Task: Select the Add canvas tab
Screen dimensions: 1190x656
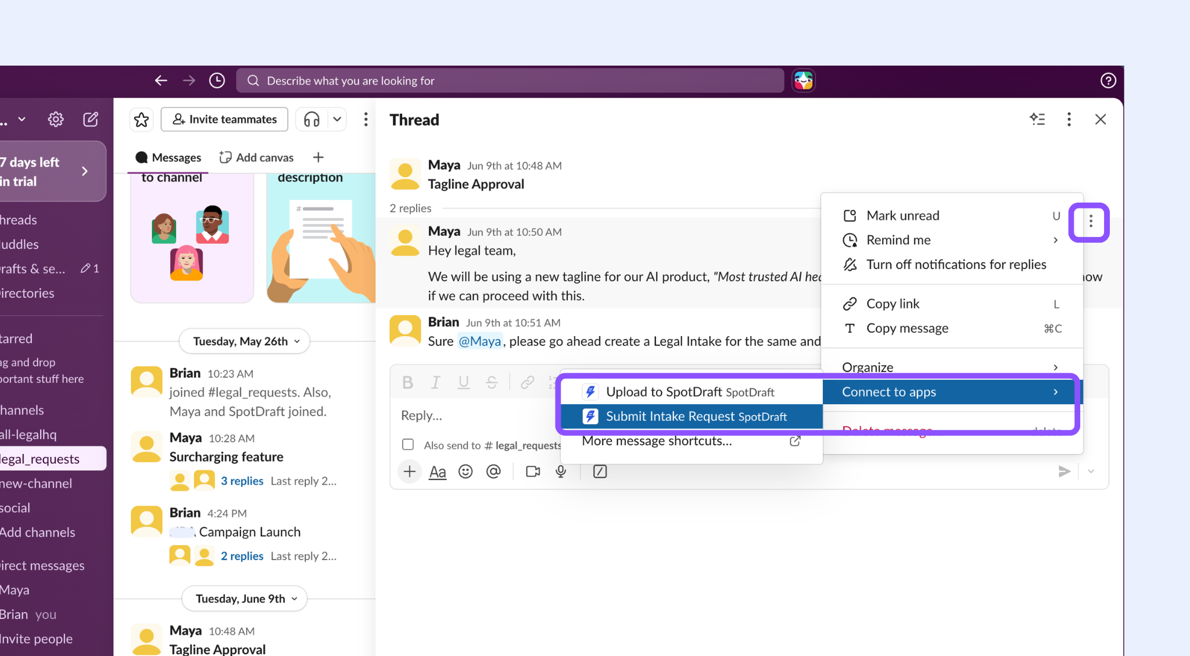Action: click(x=256, y=158)
